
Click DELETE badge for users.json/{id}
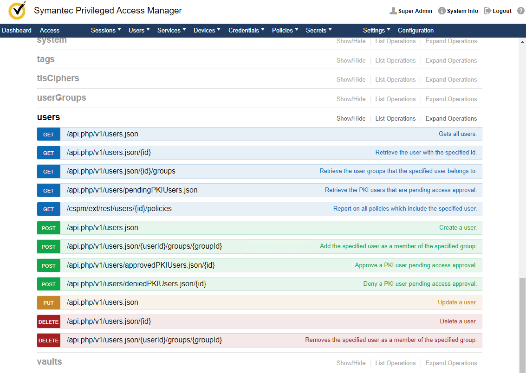49,322
